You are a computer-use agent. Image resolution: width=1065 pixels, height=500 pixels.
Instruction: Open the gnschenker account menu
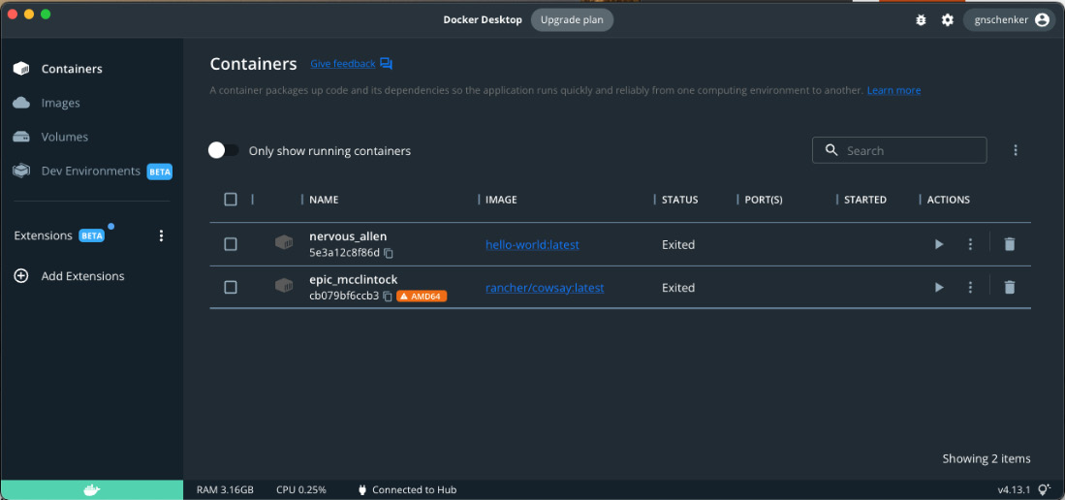coord(1010,19)
